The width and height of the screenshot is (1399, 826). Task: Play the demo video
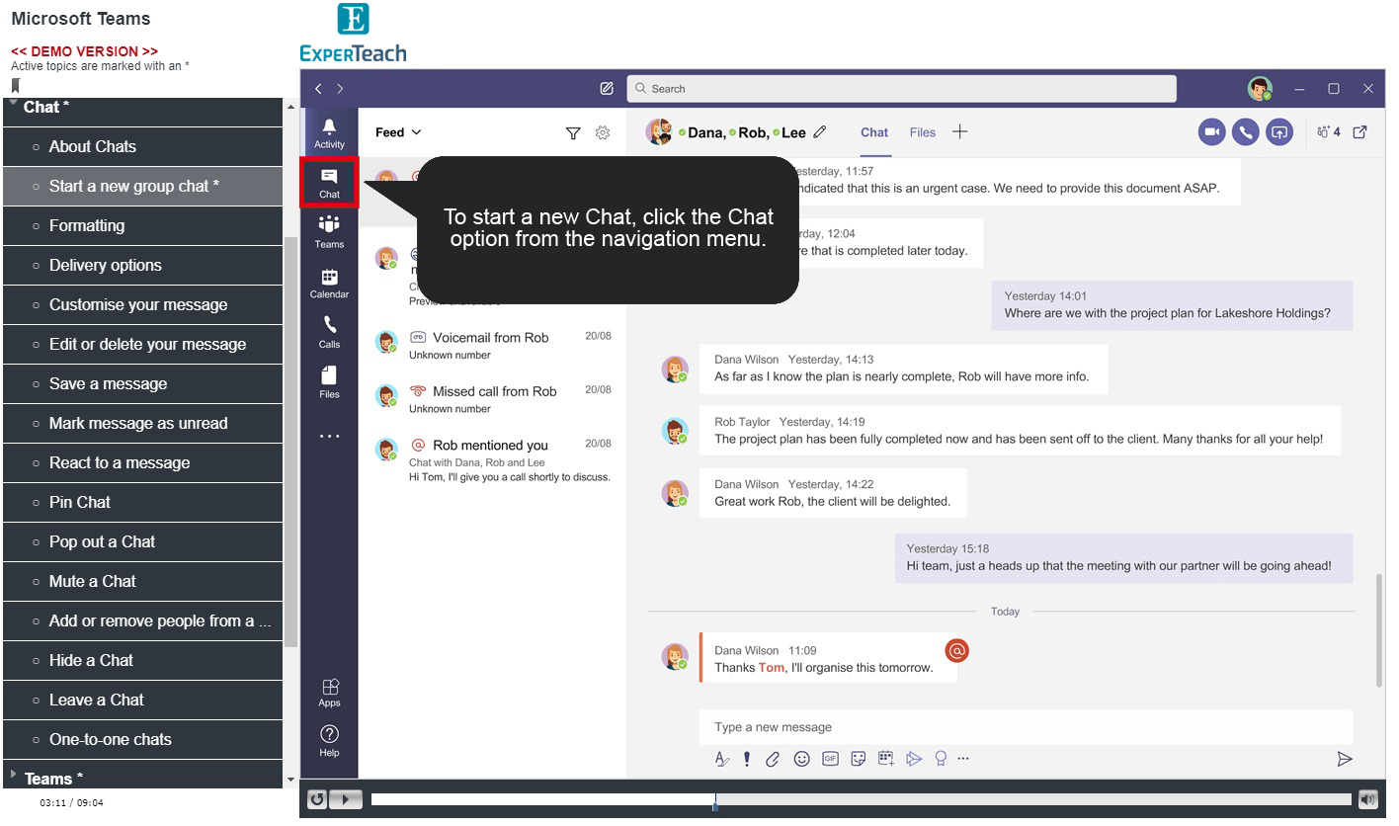pyautogui.click(x=345, y=799)
